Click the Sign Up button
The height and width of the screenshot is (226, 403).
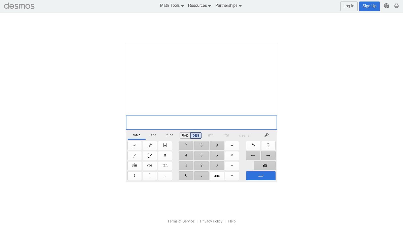370,6
